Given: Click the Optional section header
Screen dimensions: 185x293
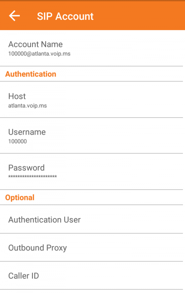Looking at the screenshot, I should point(20,198).
